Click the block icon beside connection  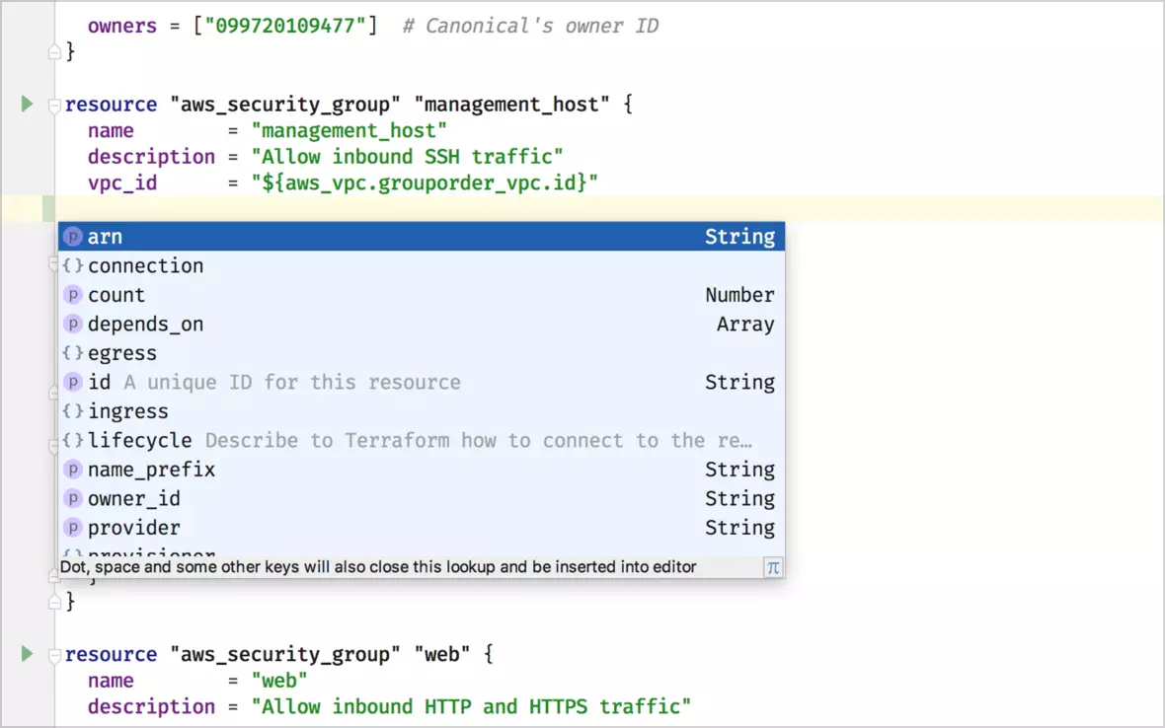click(72, 266)
